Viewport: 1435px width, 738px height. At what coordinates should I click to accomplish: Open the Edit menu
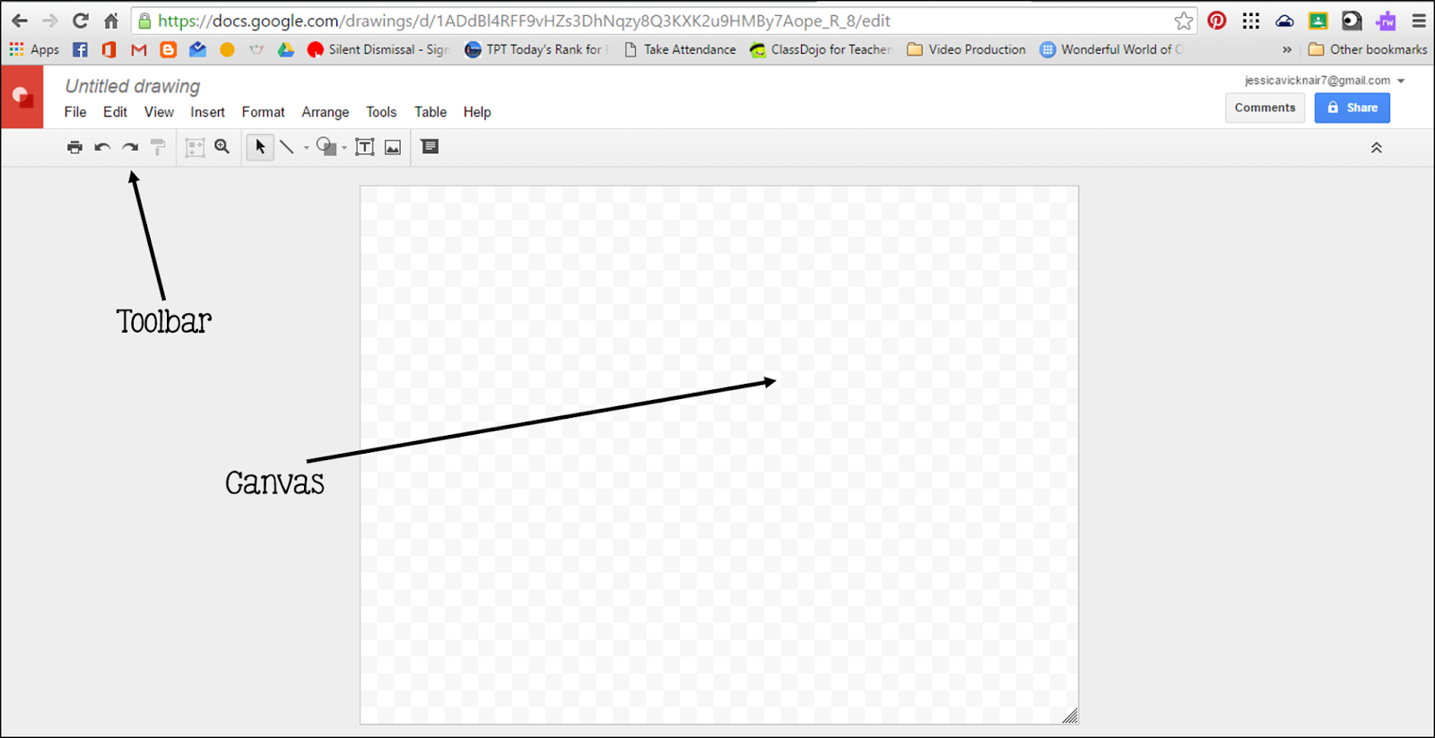115,112
